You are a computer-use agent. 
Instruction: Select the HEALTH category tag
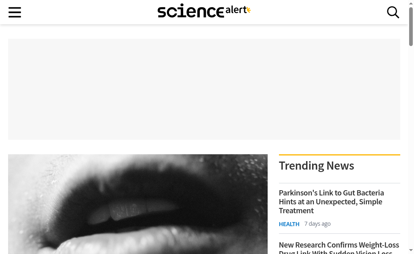(x=289, y=224)
